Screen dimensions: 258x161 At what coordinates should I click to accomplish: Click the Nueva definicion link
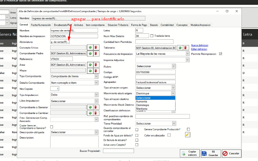(199, 46)
